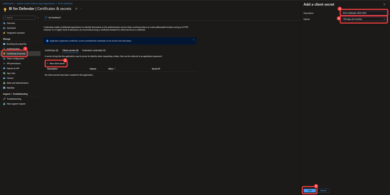Viewport: 390px width, 195px height.
Task: Collapse the sidebar with the double-chevron icon
Action: (x=38, y=17)
